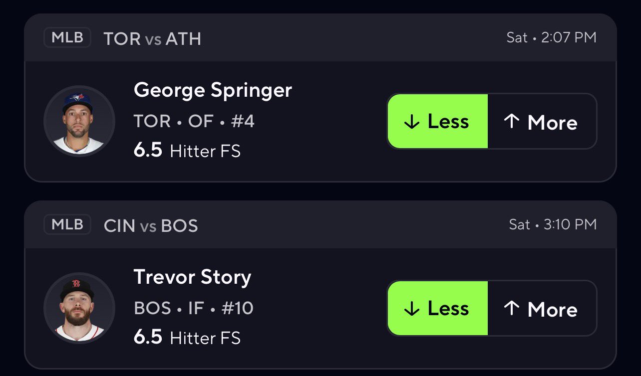641x376 pixels.
Task: Click the MLB badge for TOR vs ATH
Action: [67, 38]
